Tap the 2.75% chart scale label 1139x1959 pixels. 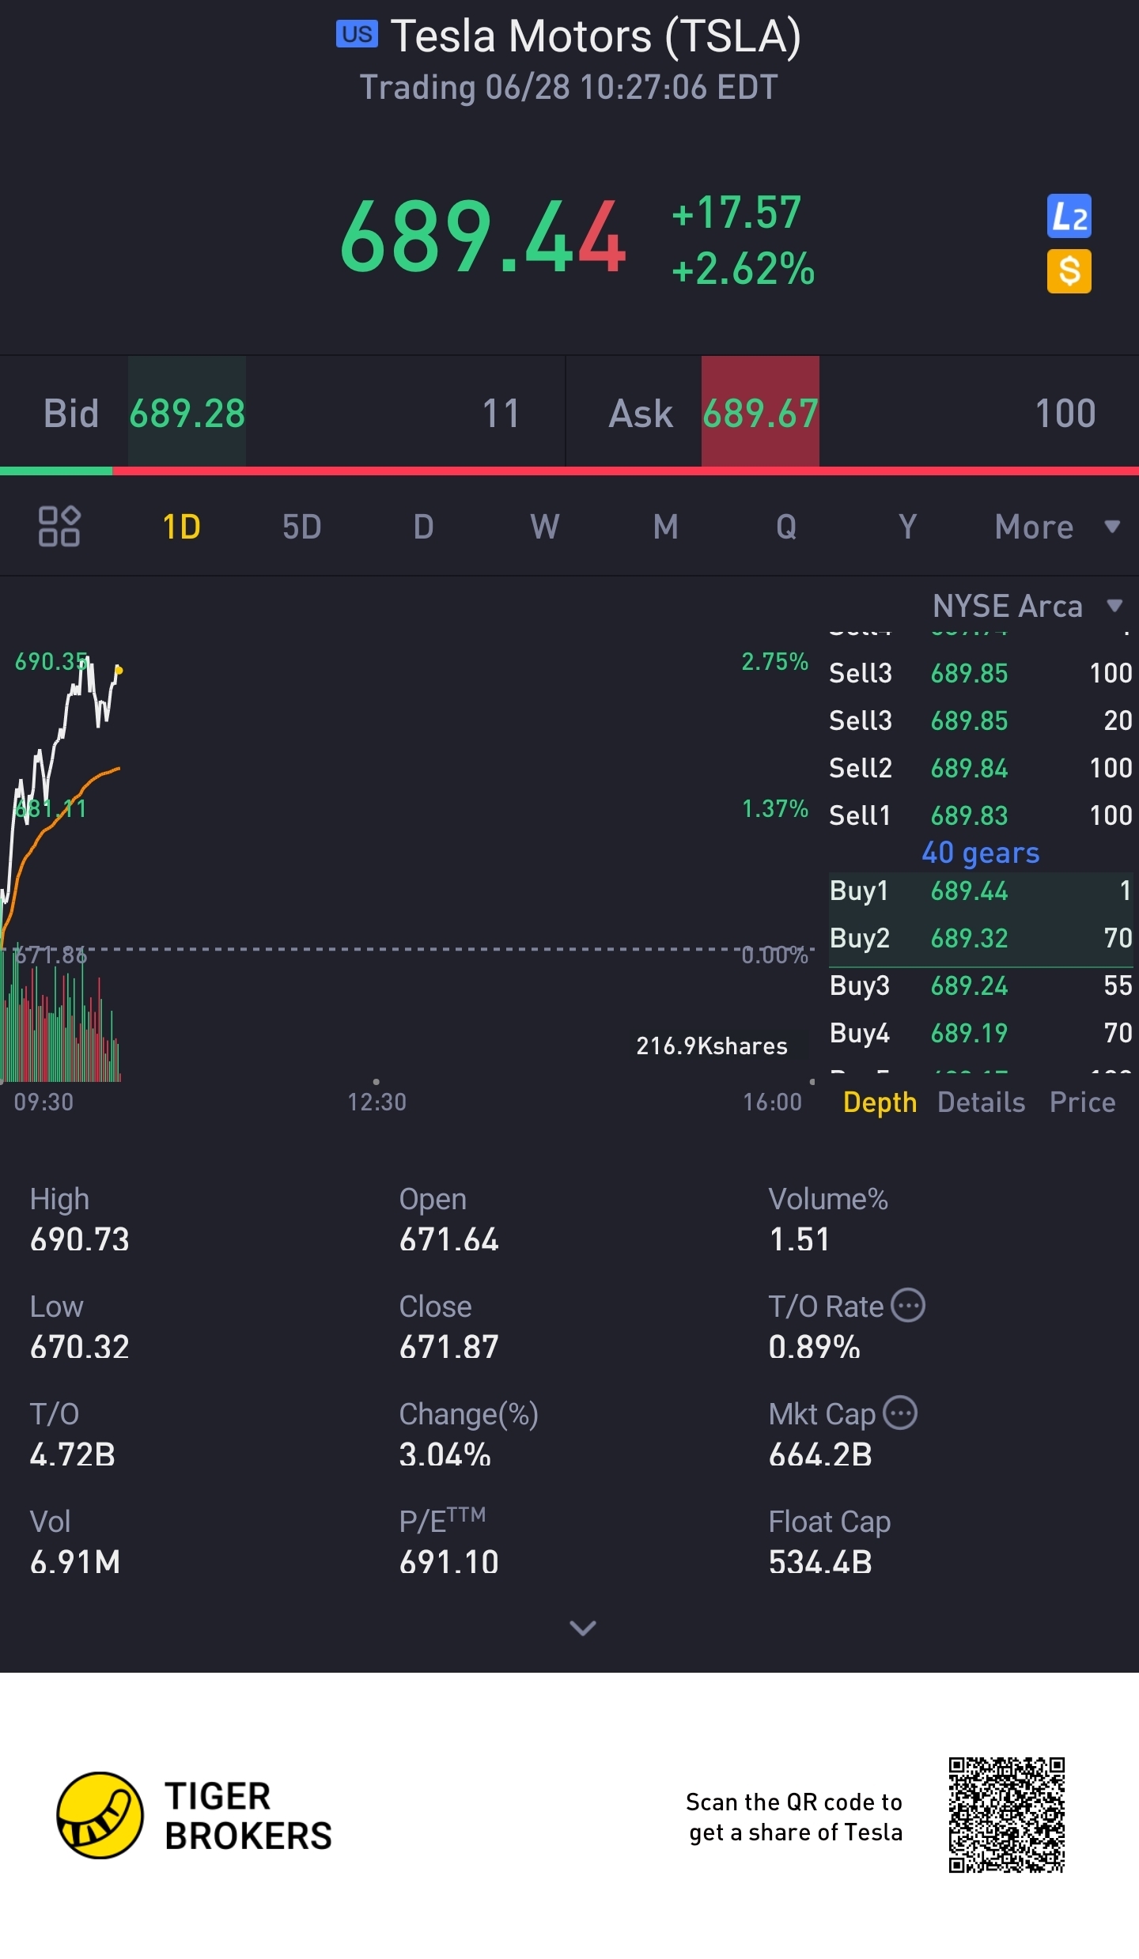774,661
